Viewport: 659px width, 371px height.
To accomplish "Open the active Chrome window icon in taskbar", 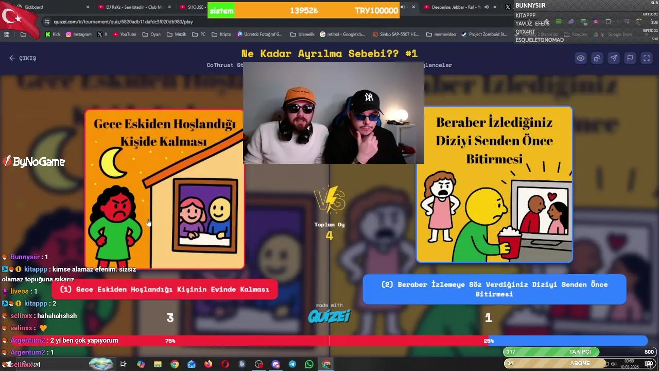I will (326, 364).
